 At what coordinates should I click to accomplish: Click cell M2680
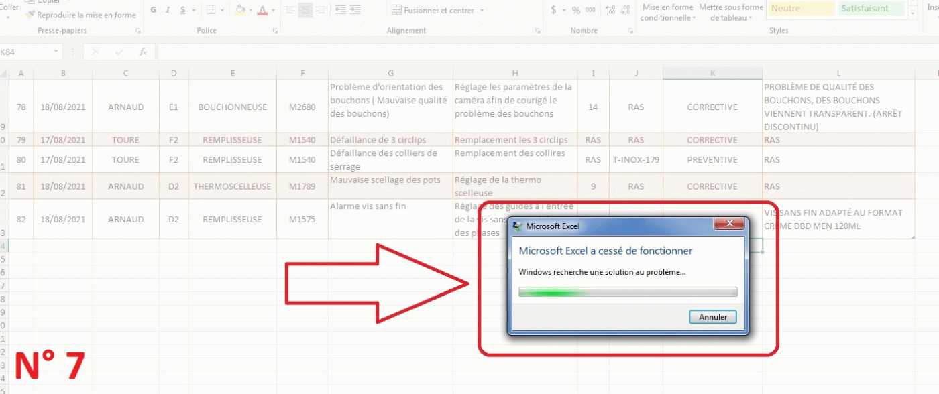[302, 107]
